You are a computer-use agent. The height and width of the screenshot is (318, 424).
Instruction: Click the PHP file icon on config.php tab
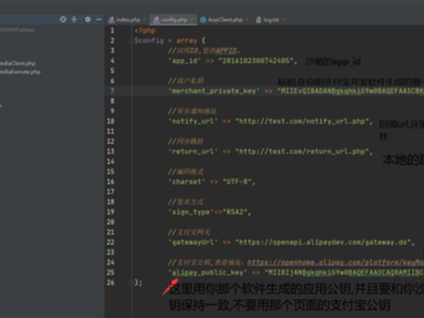[x=156, y=20]
